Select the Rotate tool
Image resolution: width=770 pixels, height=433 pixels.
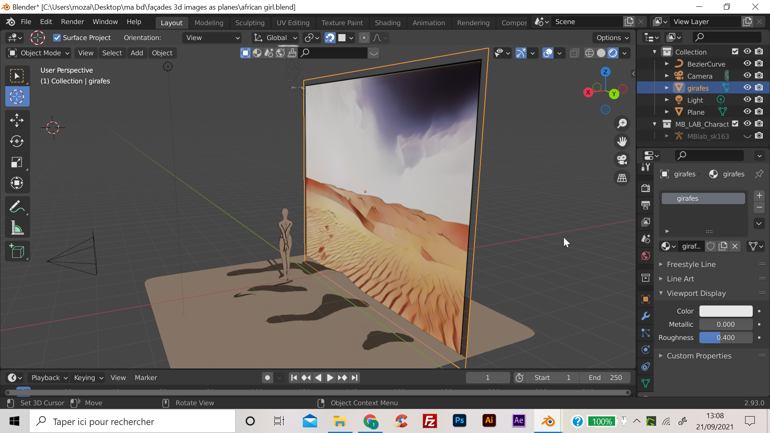tap(17, 141)
